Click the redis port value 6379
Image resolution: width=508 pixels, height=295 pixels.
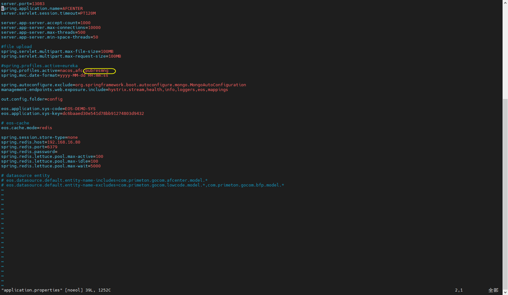click(52, 147)
